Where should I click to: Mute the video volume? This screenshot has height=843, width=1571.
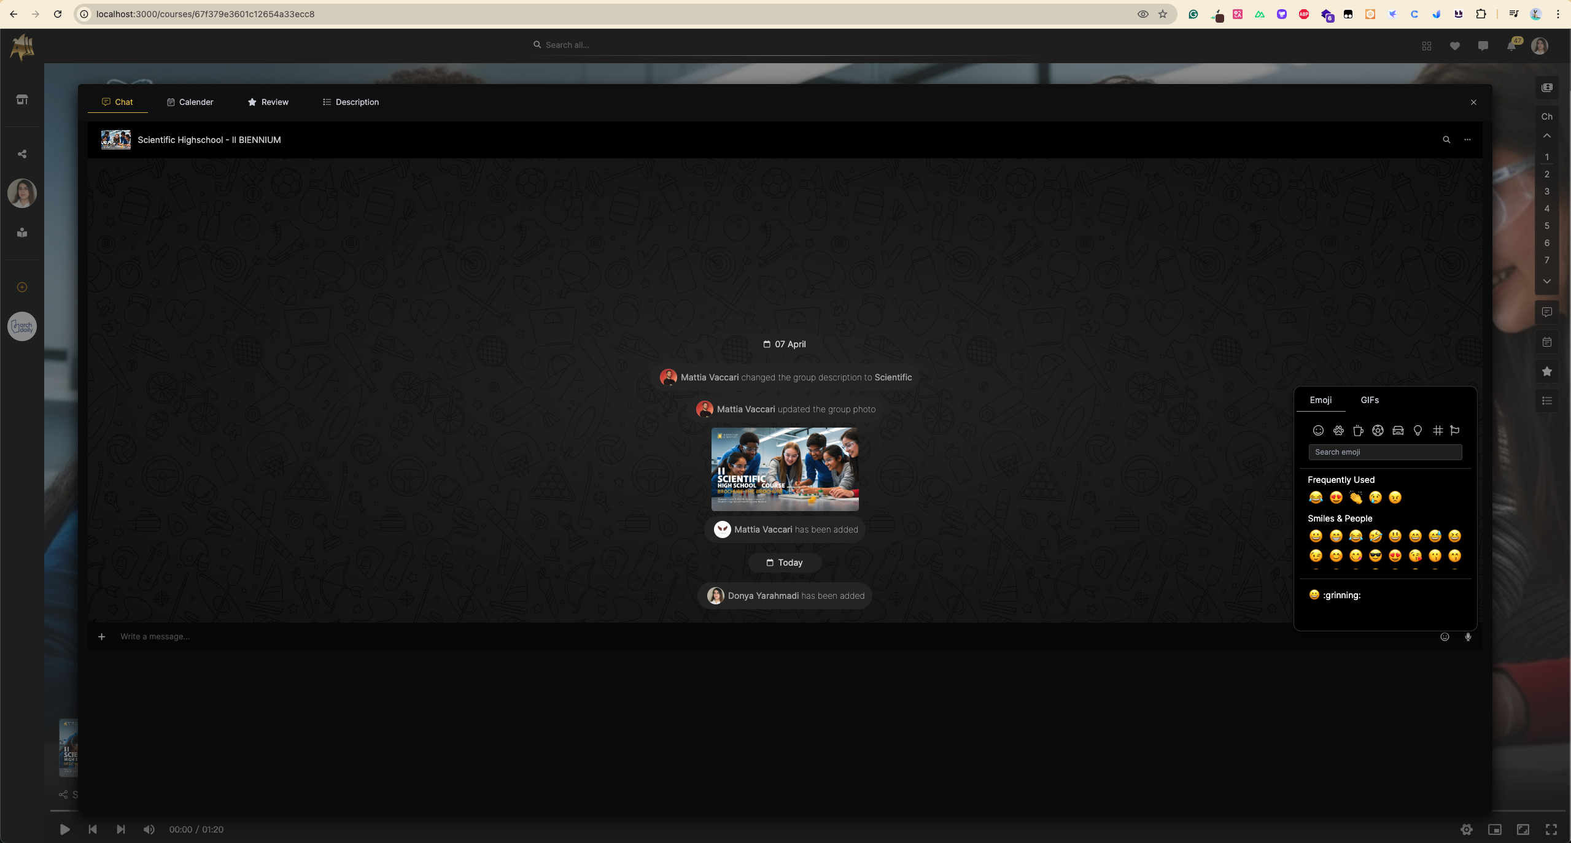click(149, 830)
